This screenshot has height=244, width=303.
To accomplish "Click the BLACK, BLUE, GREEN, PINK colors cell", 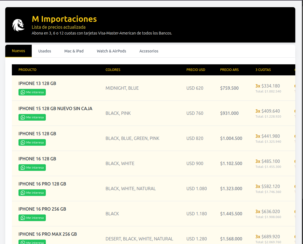I will tap(132, 139).
